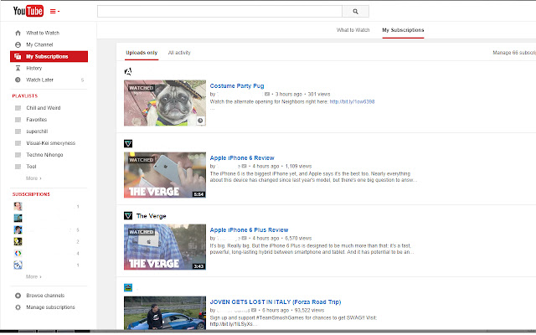Screen dimensions: 536x335
Task: Click fourth subscription avatar with count 2
Action: 18,241
